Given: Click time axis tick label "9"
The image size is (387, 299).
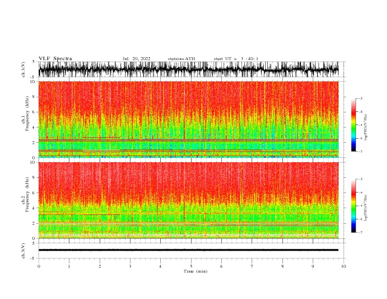Looking at the screenshot, I should [313, 266].
